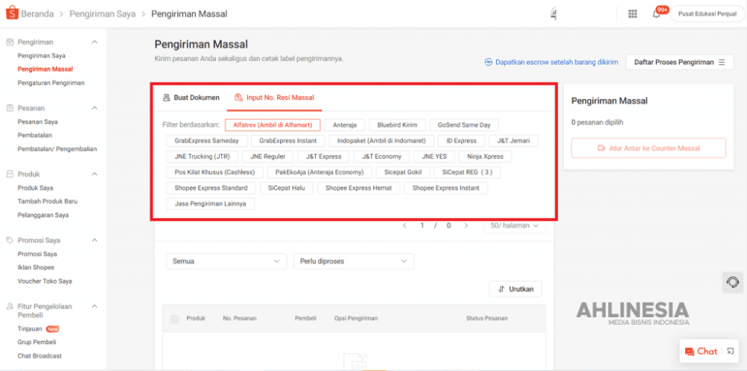
Task: Switch to Input No. Resi Massal tab
Action: [x=274, y=98]
